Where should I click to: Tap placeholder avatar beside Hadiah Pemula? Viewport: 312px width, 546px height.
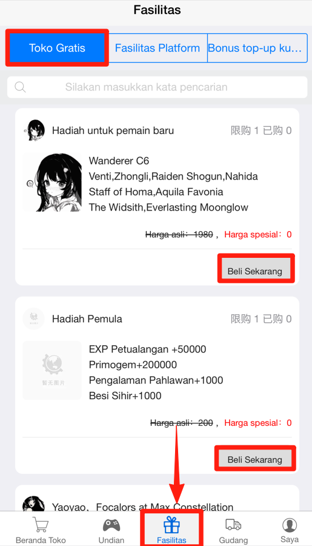(34, 318)
